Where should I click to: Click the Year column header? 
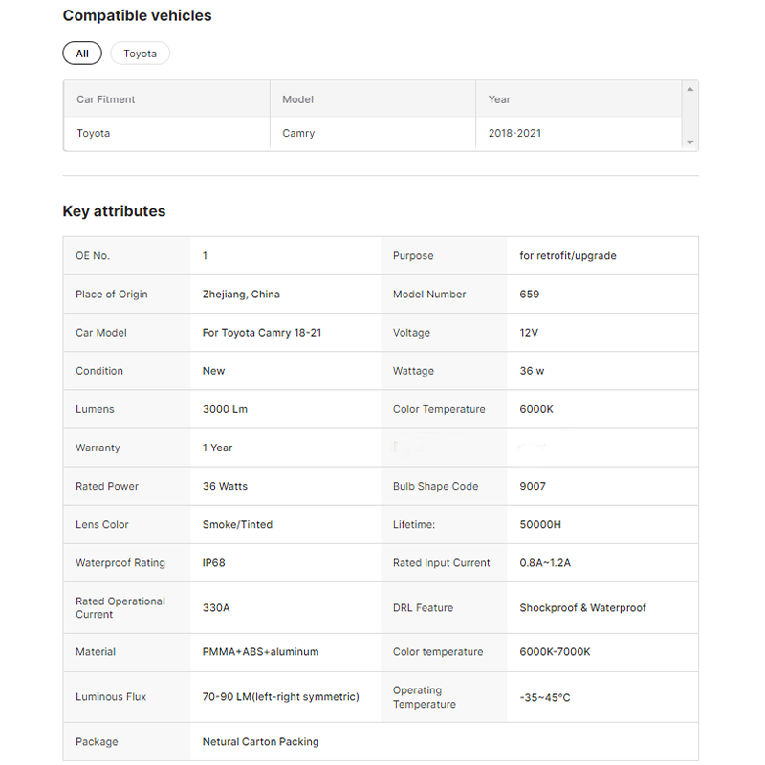pyautogui.click(x=499, y=99)
